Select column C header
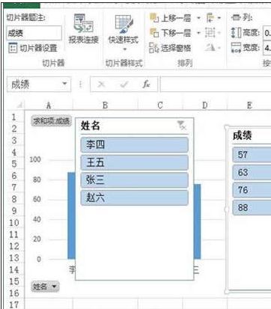The width and height of the screenshot is (271, 309). [x=160, y=105]
